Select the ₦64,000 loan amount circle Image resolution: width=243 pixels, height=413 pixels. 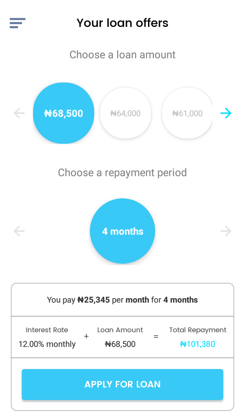[x=125, y=113]
